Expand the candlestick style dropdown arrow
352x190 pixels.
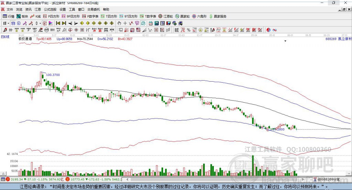pyautogui.click(x=40, y=23)
